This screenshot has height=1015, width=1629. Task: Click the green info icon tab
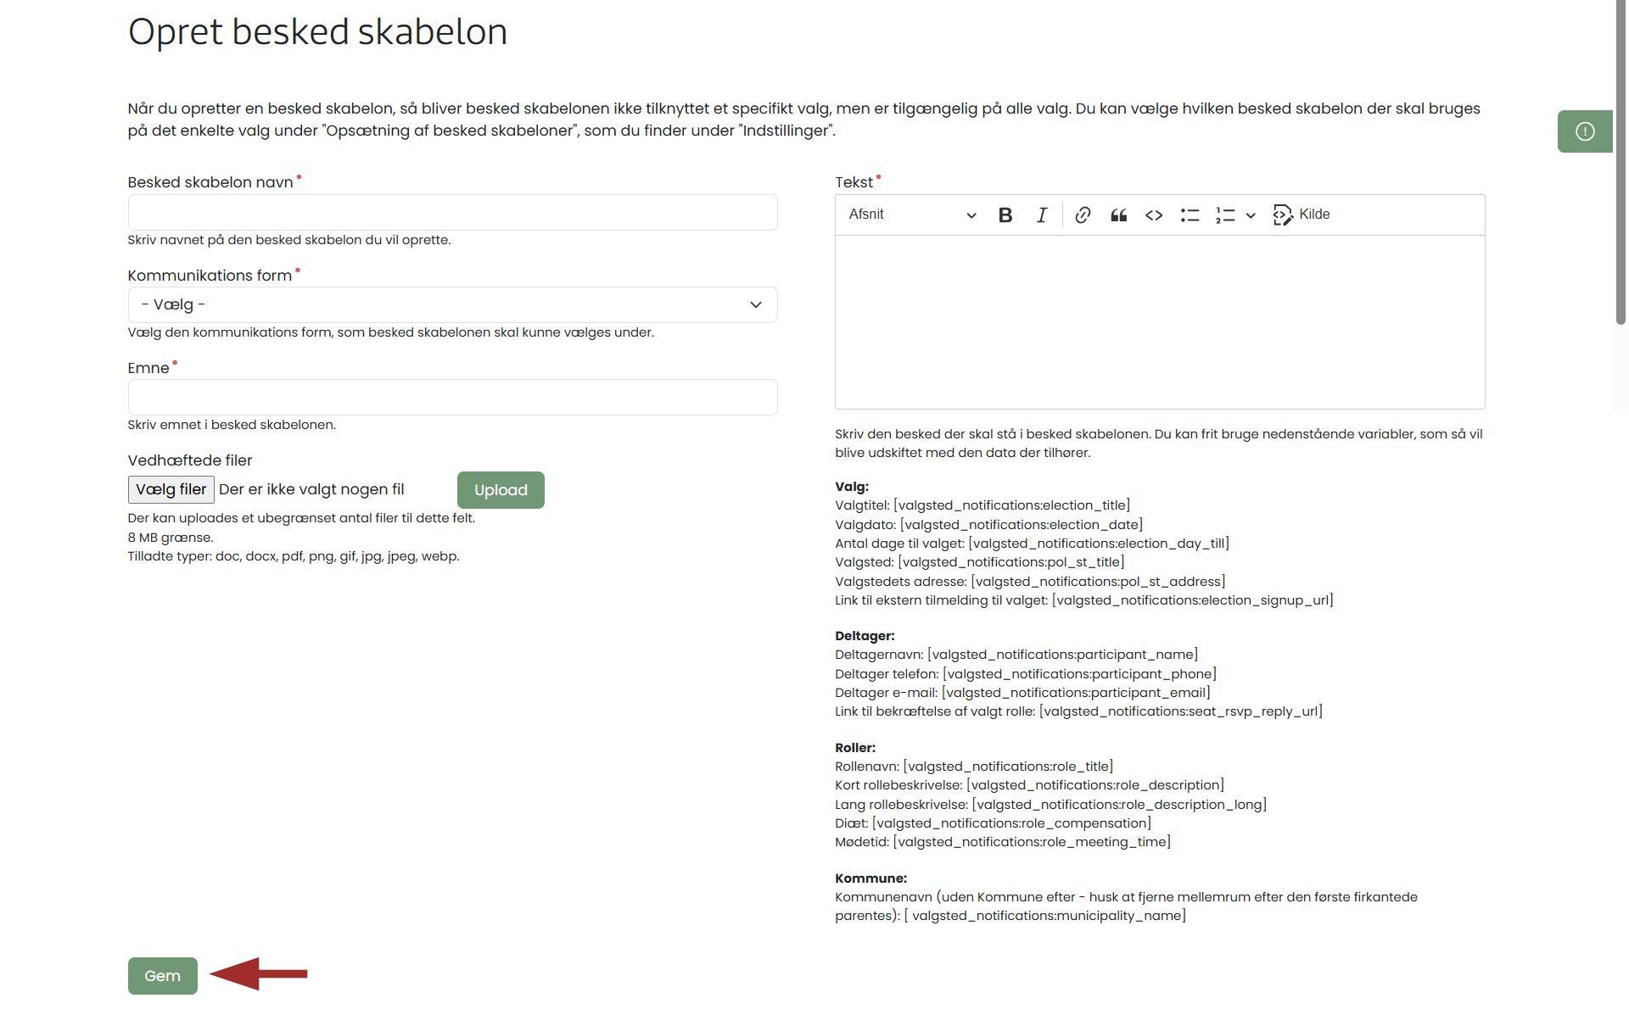(x=1585, y=131)
